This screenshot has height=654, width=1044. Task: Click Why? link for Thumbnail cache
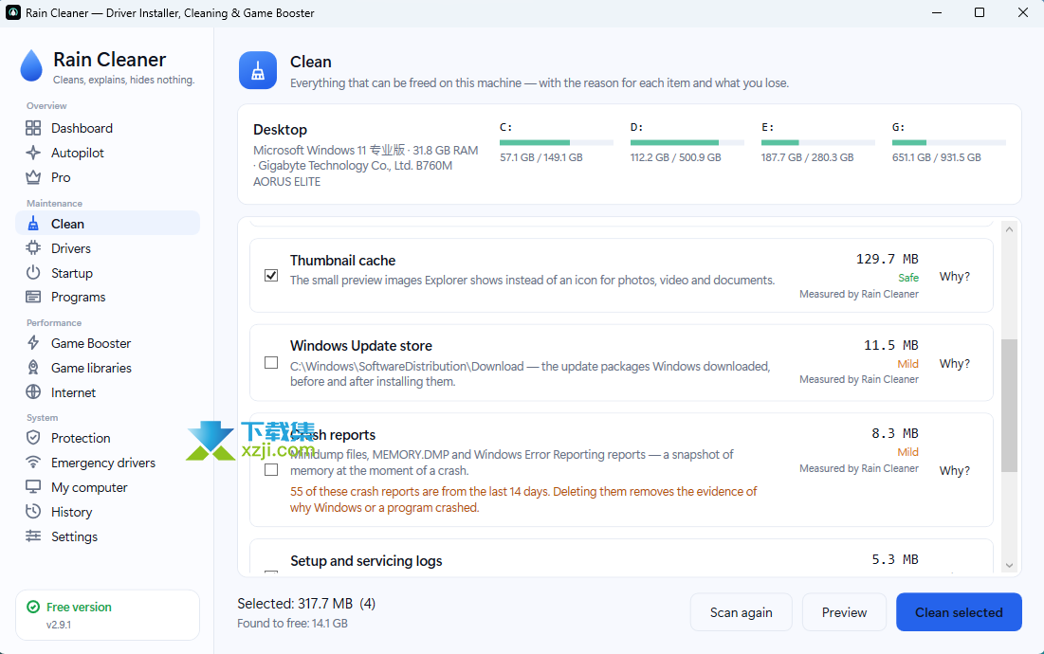[x=955, y=276]
